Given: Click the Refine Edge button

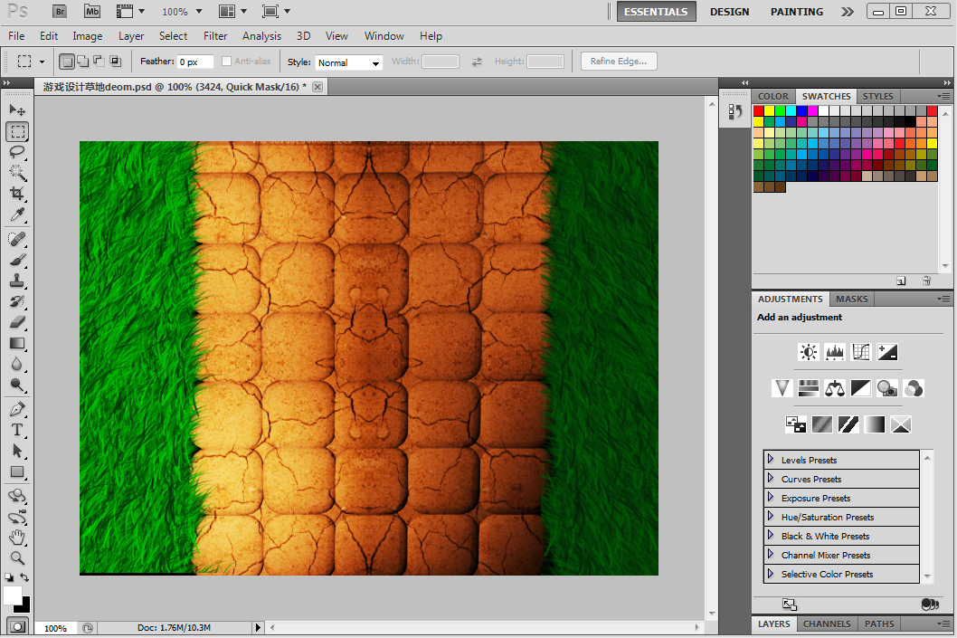Looking at the screenshot, I should point(619,61).
